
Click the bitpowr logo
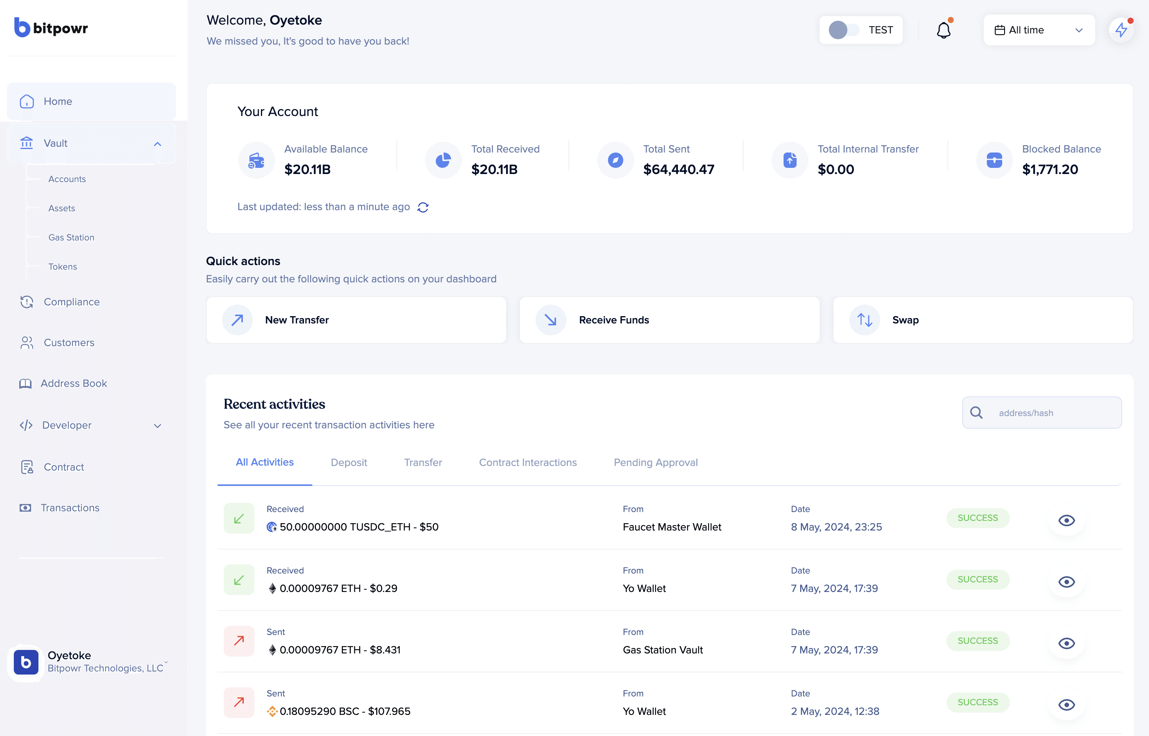pyautogui.click(x=51, y=28)
